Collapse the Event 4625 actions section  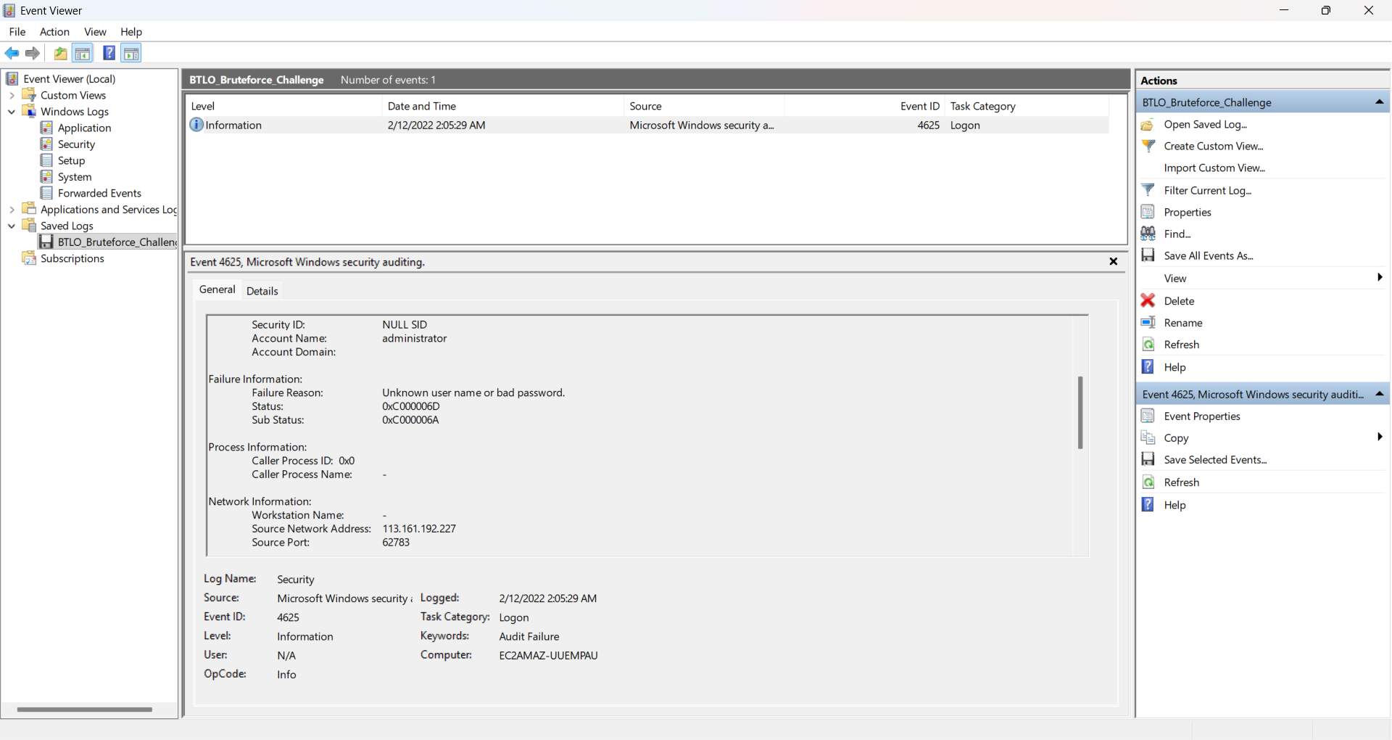(x=1379, y=394)
